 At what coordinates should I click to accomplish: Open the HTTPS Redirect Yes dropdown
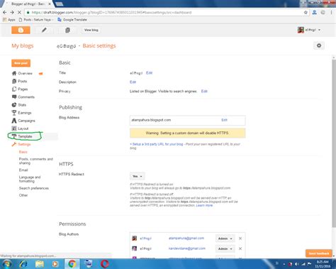[138, 176]
